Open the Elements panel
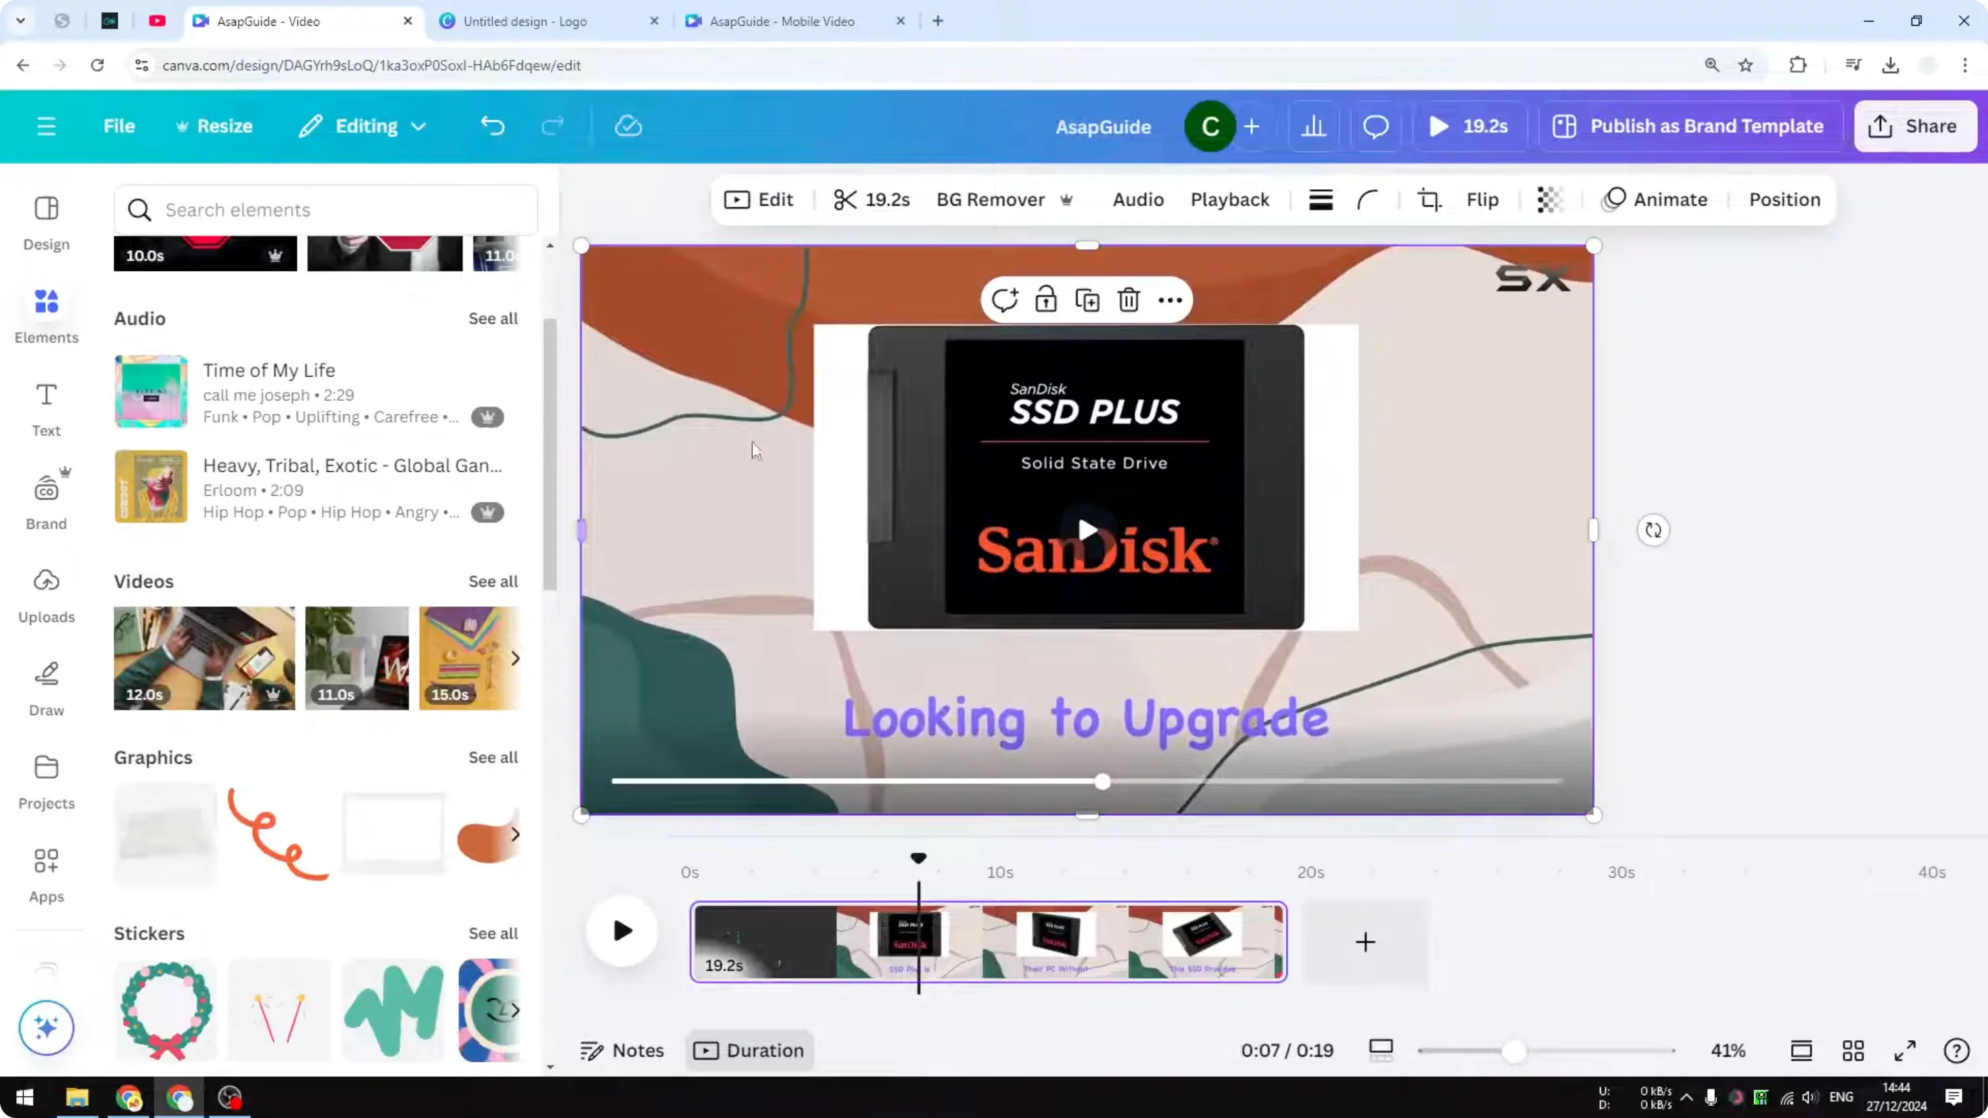 click(45, 315)
